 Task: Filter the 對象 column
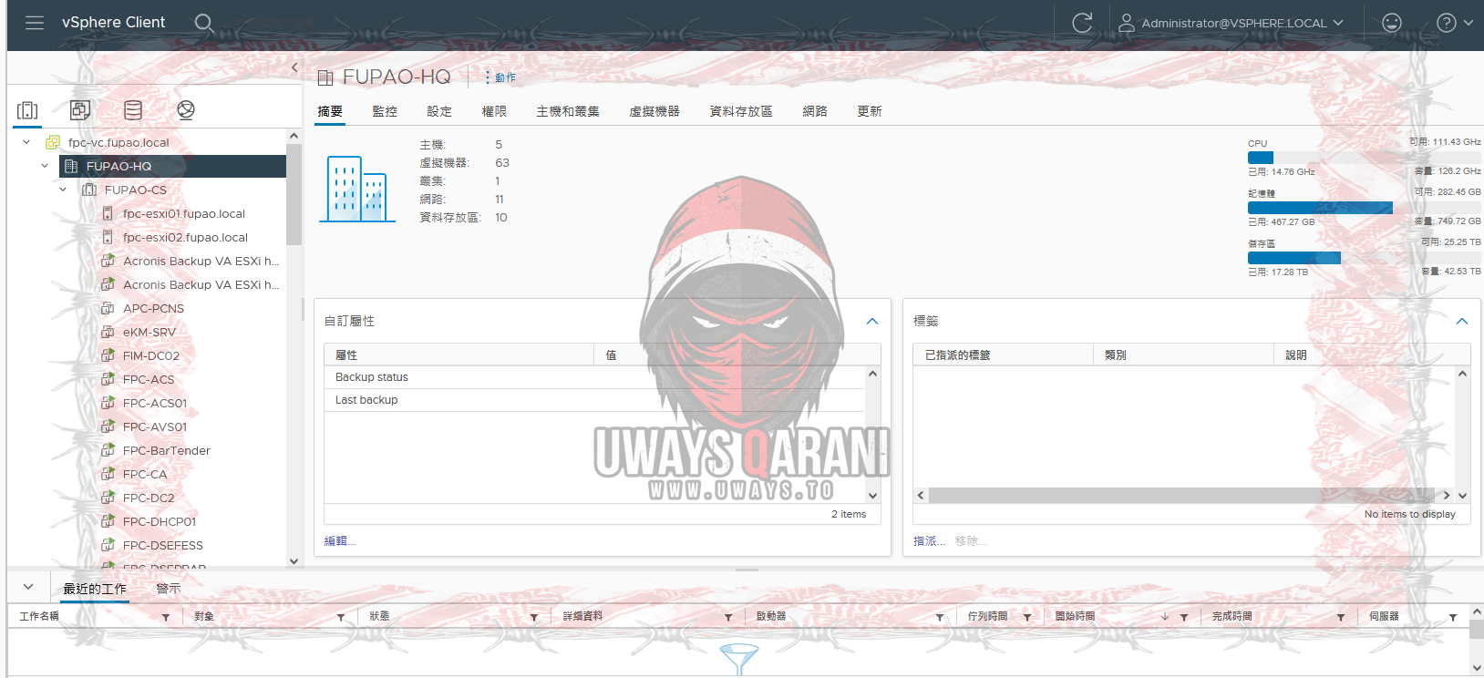tap(341, 617)
